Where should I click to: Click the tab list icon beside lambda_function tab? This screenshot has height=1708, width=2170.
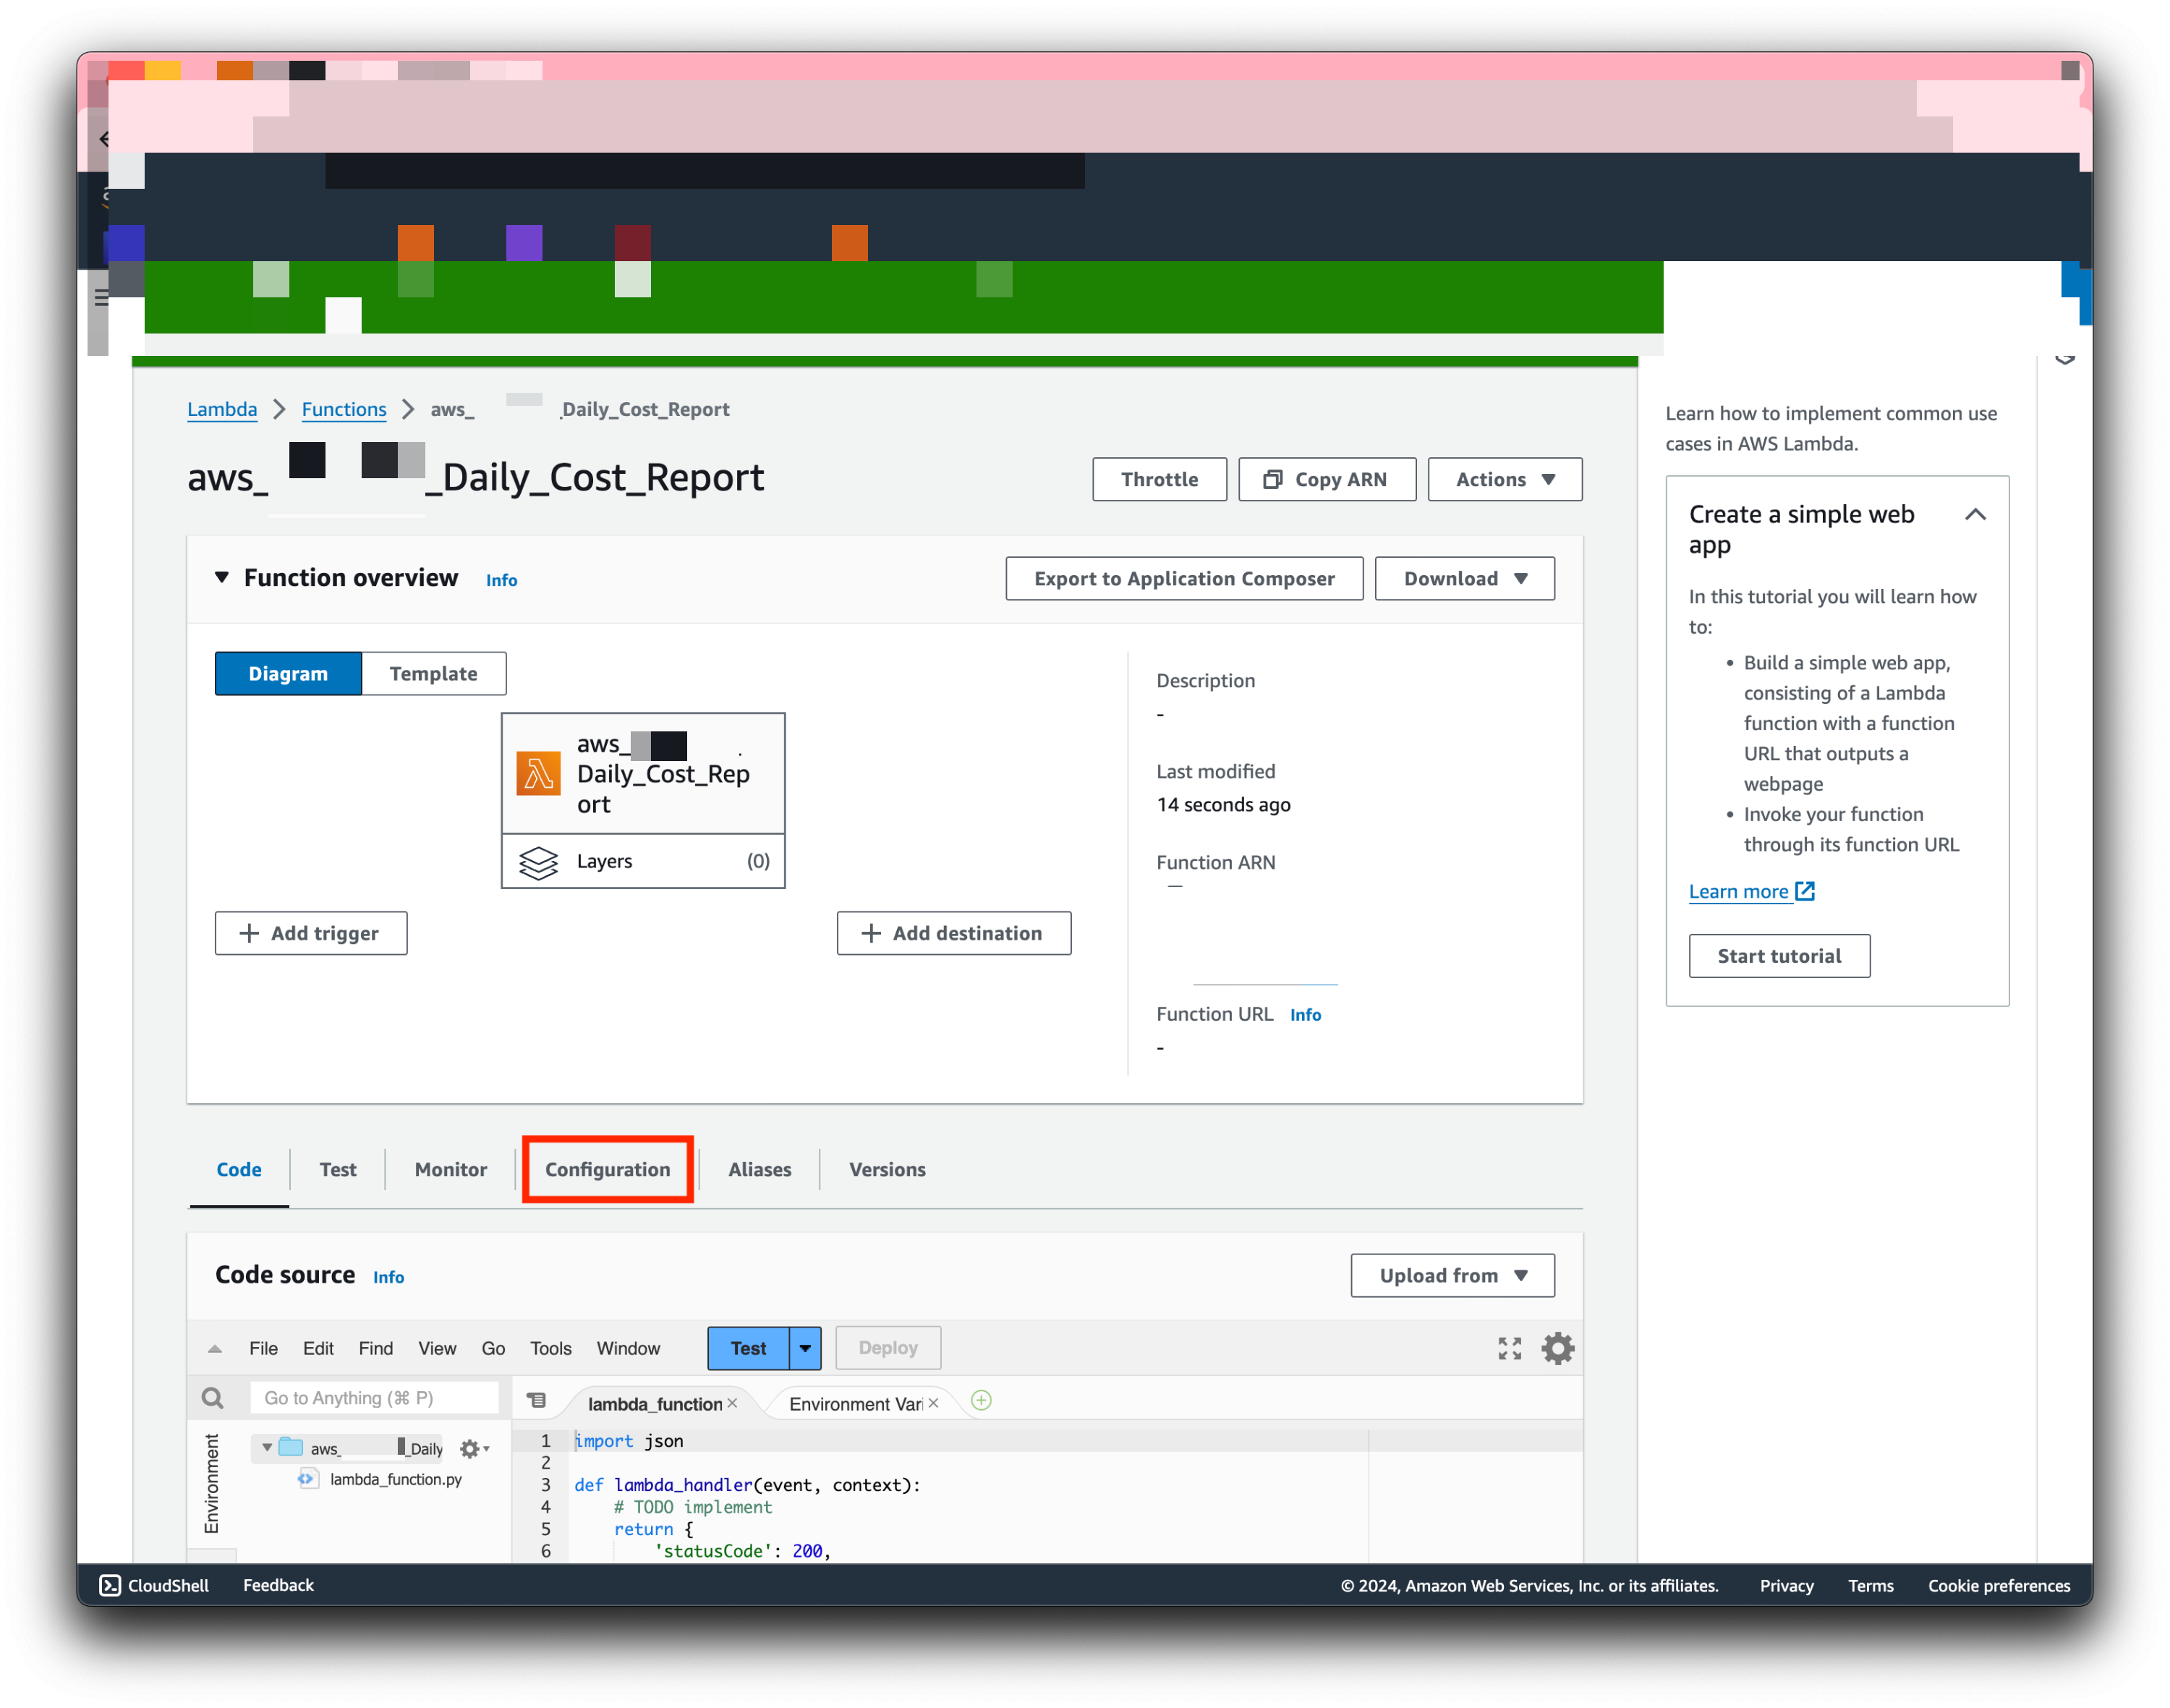pos(537,1401)
